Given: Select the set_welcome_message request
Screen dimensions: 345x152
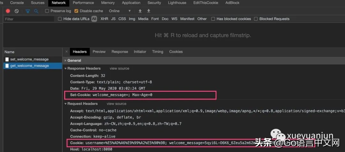Looking at the screenshot, I should [x=33, y=59].
